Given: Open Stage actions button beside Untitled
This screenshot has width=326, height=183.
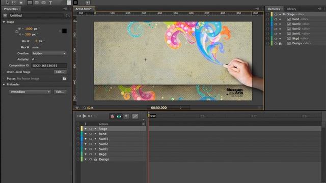Looking at the screenshot, I should click(67, 15).
